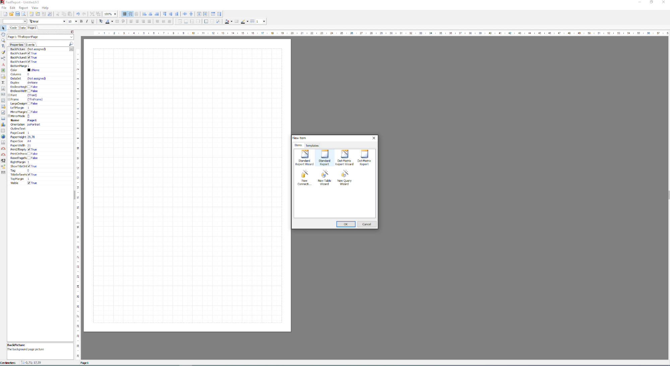Toggle the PrintIfEmpty checkbox

29,149
